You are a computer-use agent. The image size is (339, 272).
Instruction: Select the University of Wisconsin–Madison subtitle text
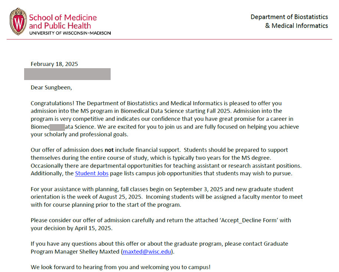tap(69, 33)
